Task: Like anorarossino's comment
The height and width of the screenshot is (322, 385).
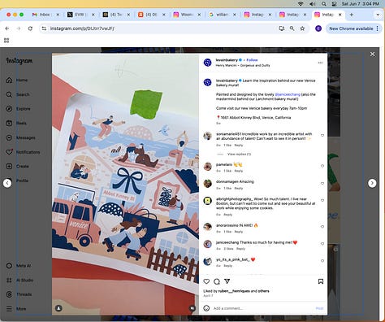Action: (322, 227)
